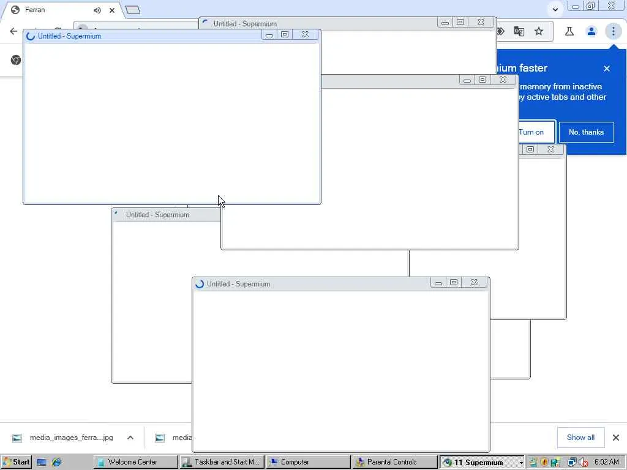Close the topmost-behind Untitled - Supermium window near the toolbar
This screenshot has width=627, height=470.
coord(481,23)
